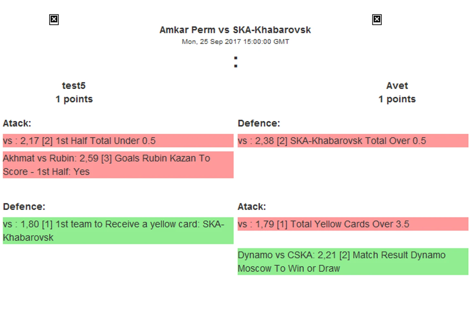Click the broken image icon above Avet
Viewport: 471px width, 309px height.
[x=377, y=20]
